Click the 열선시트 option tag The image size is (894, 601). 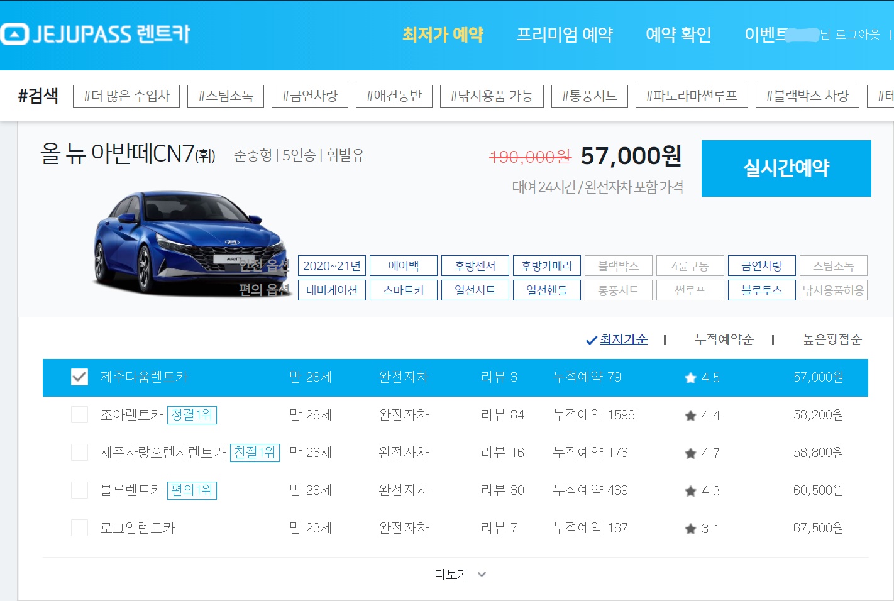(x=475, y=290)
